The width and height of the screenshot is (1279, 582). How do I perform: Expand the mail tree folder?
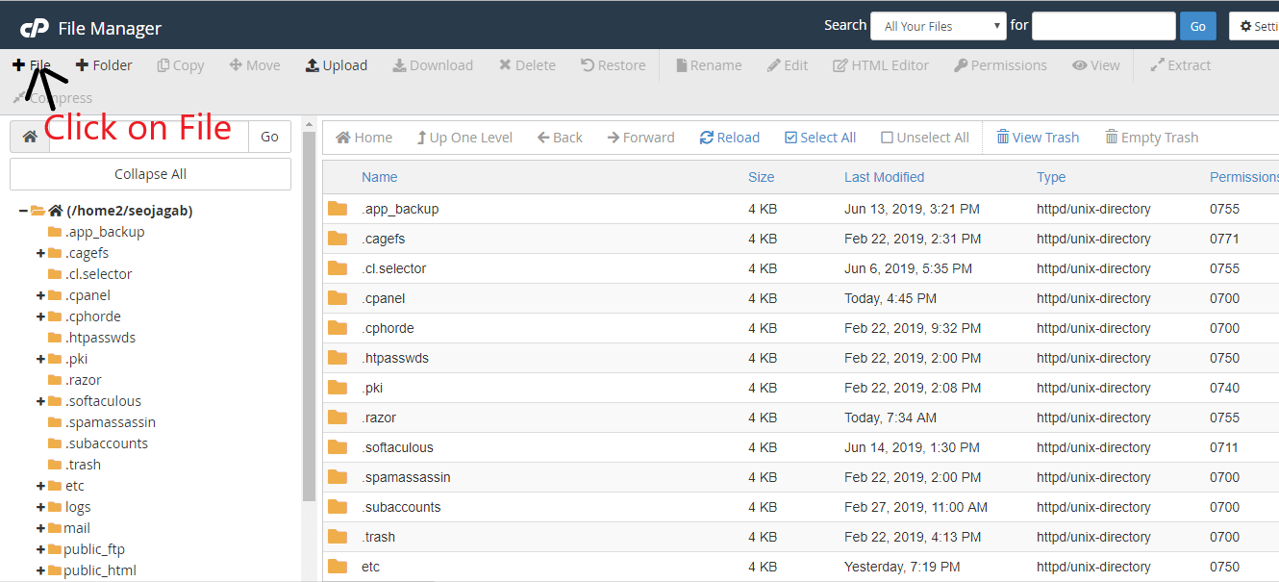point(40,528)
